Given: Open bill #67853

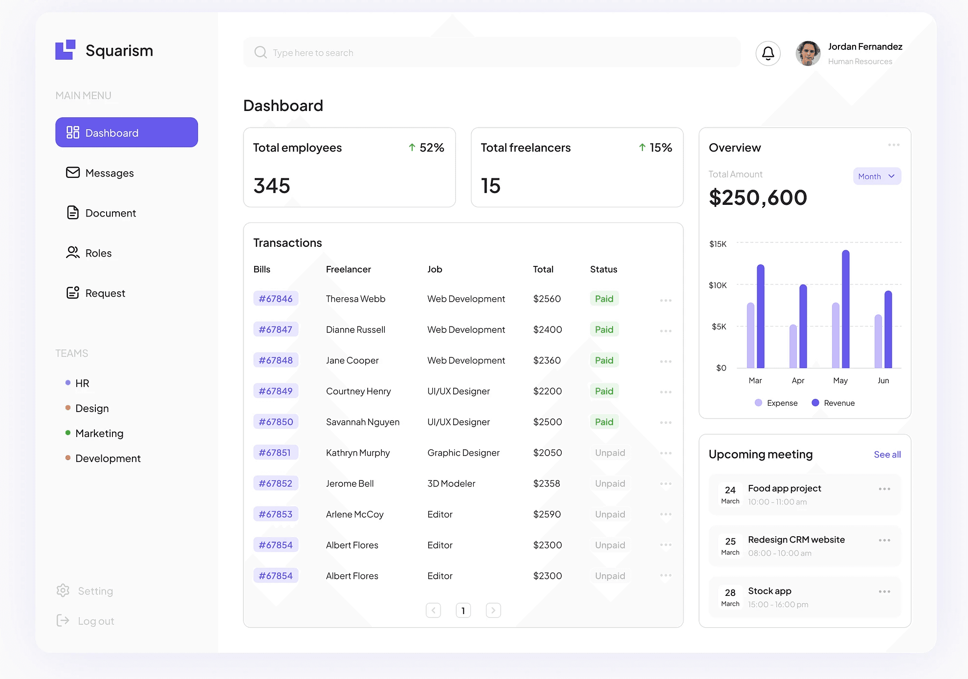Looking at the screenshot, I should pos(276,514).
